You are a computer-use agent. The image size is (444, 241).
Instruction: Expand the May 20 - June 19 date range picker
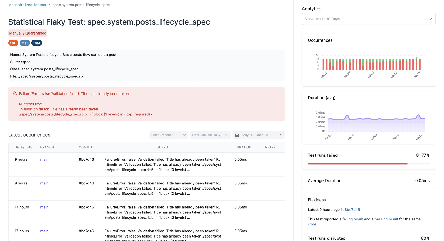pyautogui.click(x=259, y=135)
